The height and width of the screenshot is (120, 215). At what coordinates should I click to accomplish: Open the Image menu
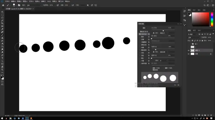click(19, 1)
